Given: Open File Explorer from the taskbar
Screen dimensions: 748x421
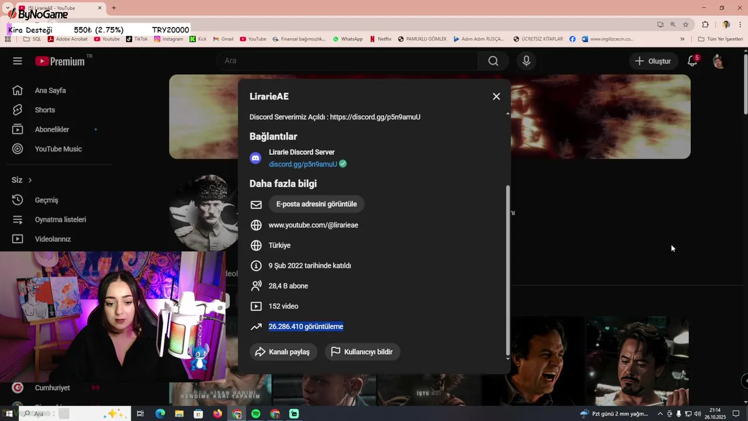Looking at the screenshot, I should pyautogui.click(x=179, y=414).
